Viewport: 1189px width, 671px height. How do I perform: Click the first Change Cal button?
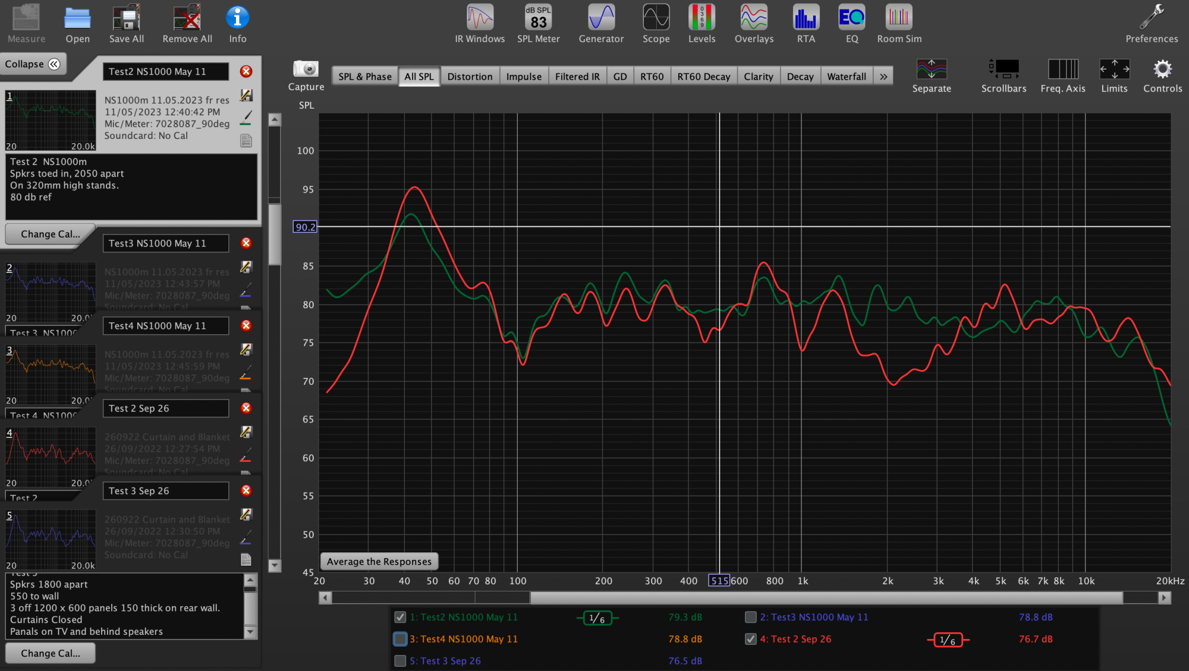pyautogui.click(x=51, y=234)
